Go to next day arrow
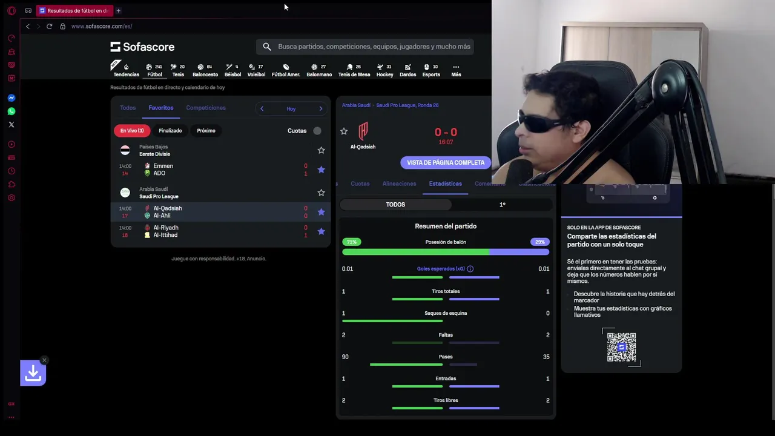Viewport: 775px width, 436px height. (x=321, y=108)
